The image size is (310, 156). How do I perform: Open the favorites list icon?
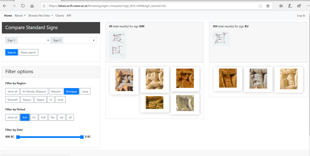click(x=281, y=6)
